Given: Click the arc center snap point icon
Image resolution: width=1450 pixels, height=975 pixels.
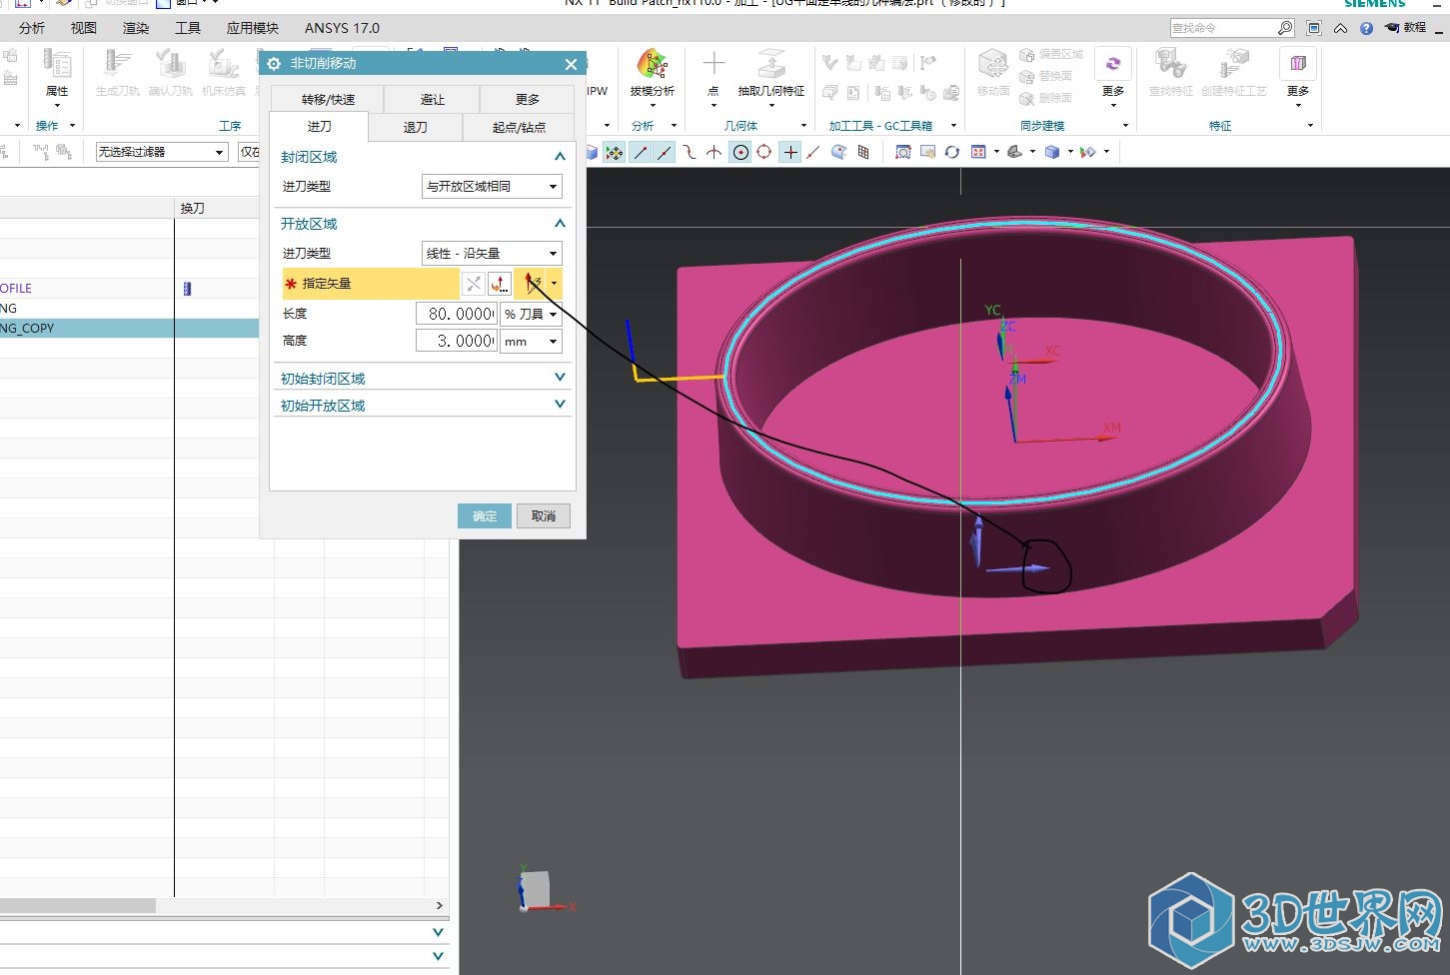Looking at the screenshot, I should (x=740, y=152).
